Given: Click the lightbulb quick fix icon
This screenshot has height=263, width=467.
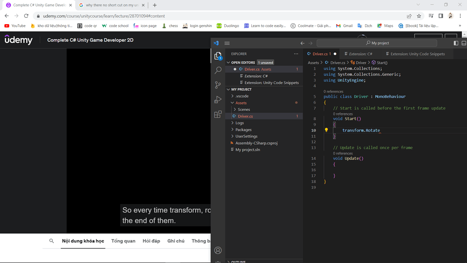Looking at the screenshot, I should click(326, 130).
